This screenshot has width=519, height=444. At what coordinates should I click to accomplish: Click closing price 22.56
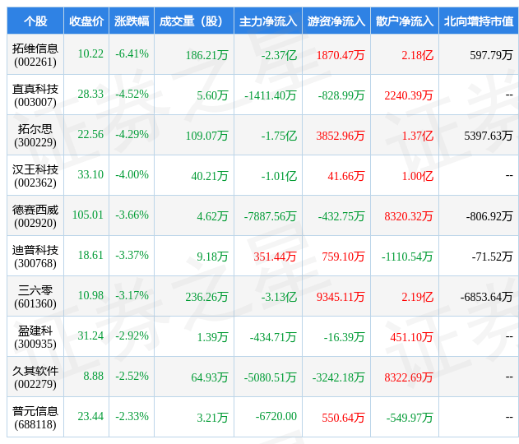90,134
